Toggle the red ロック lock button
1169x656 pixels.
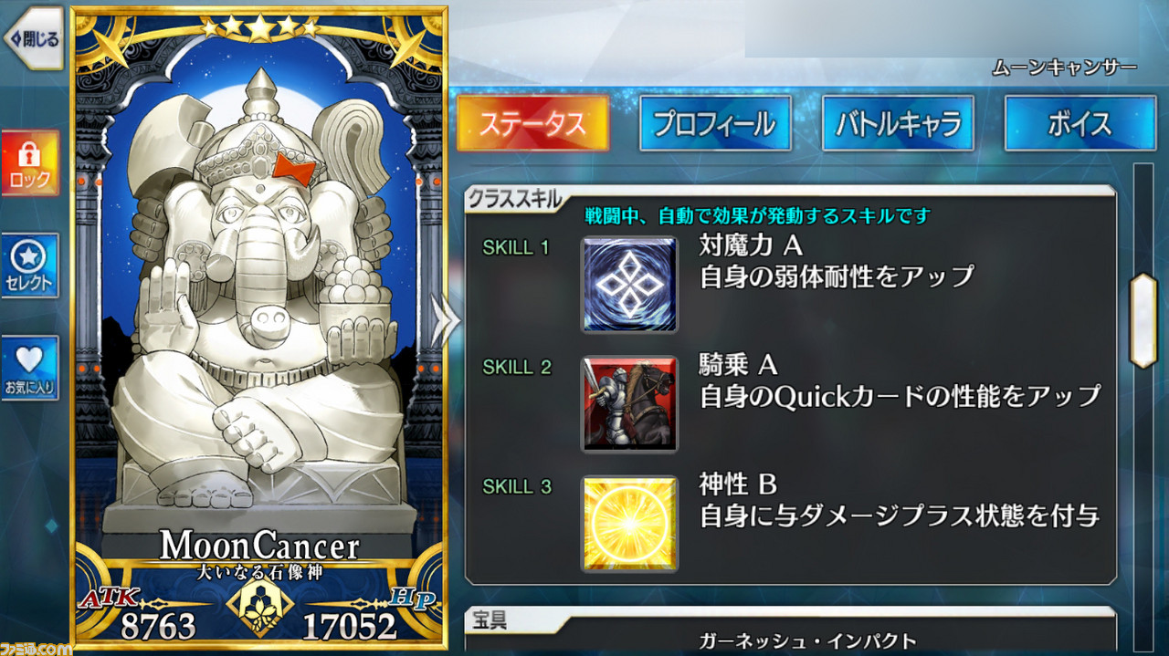pos(30,163)
